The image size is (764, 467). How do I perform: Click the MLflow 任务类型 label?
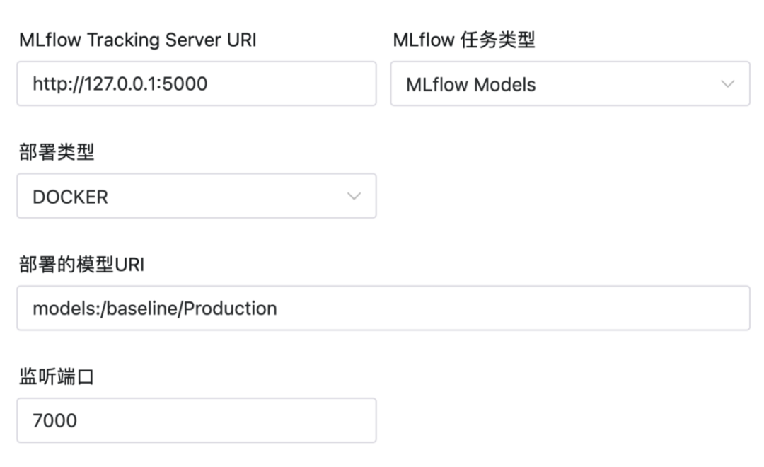coord(463,40)
